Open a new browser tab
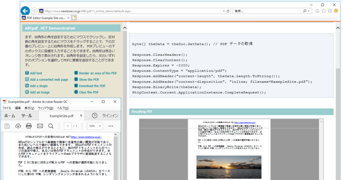343x180 pixels. tap(74, 17)
